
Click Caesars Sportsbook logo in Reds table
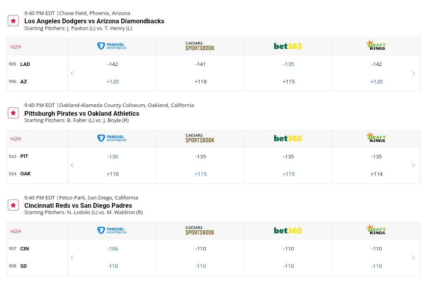200,230
